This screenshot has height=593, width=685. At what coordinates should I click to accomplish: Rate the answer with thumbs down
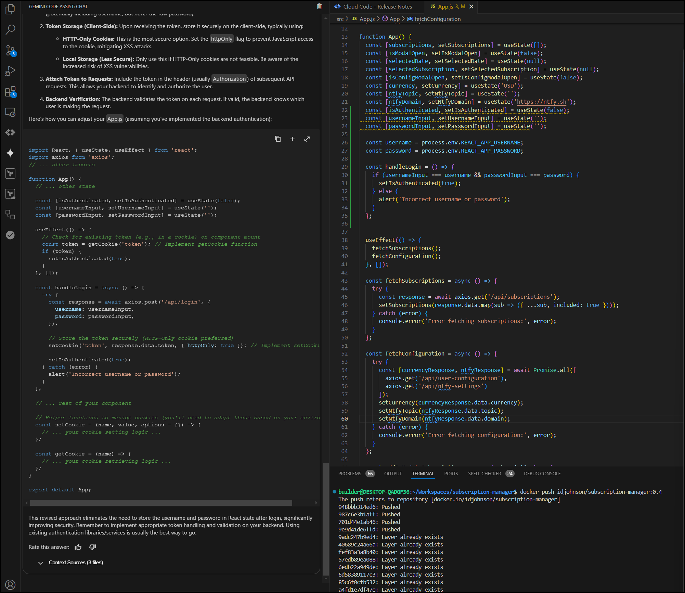(x=92, y=547)
